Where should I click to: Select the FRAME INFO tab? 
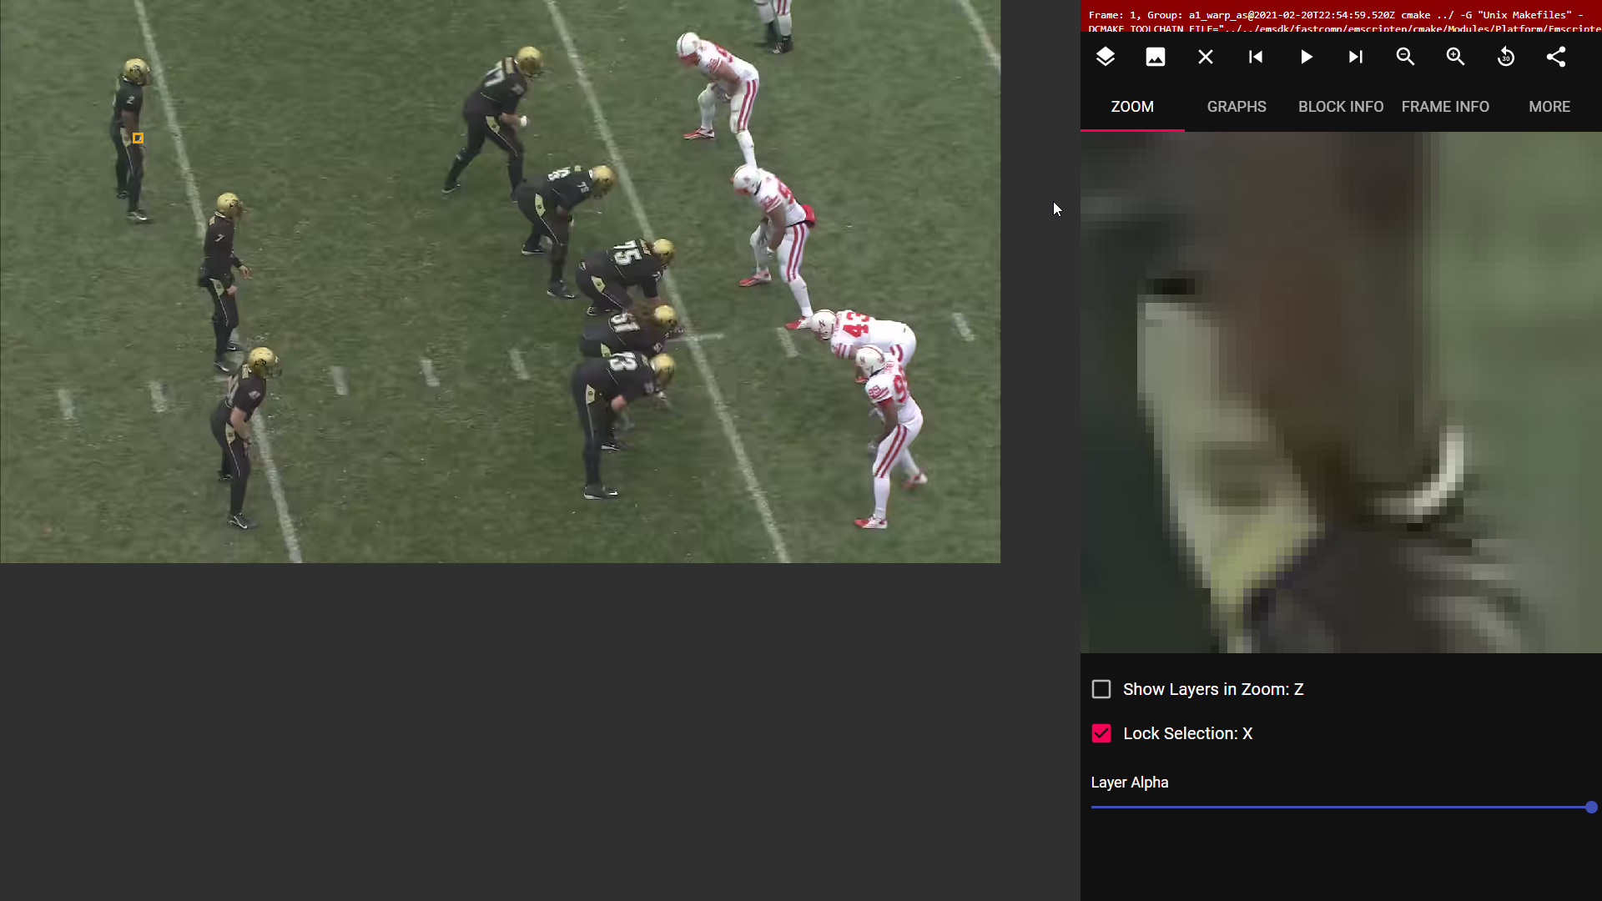[x=1444, y=107]
